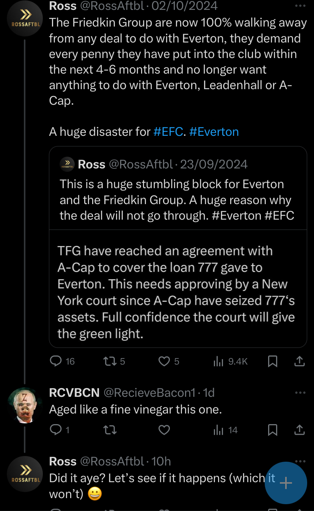Open RCVBCN's profile avatar
The height and width of the screenshot is (511, 314).
pyautogui.click(x=25, y=405)
